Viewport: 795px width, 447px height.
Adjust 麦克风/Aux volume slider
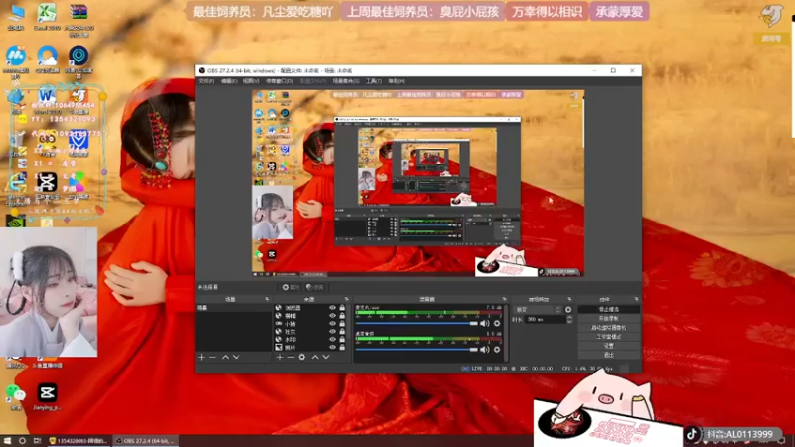tap(416, 324)
